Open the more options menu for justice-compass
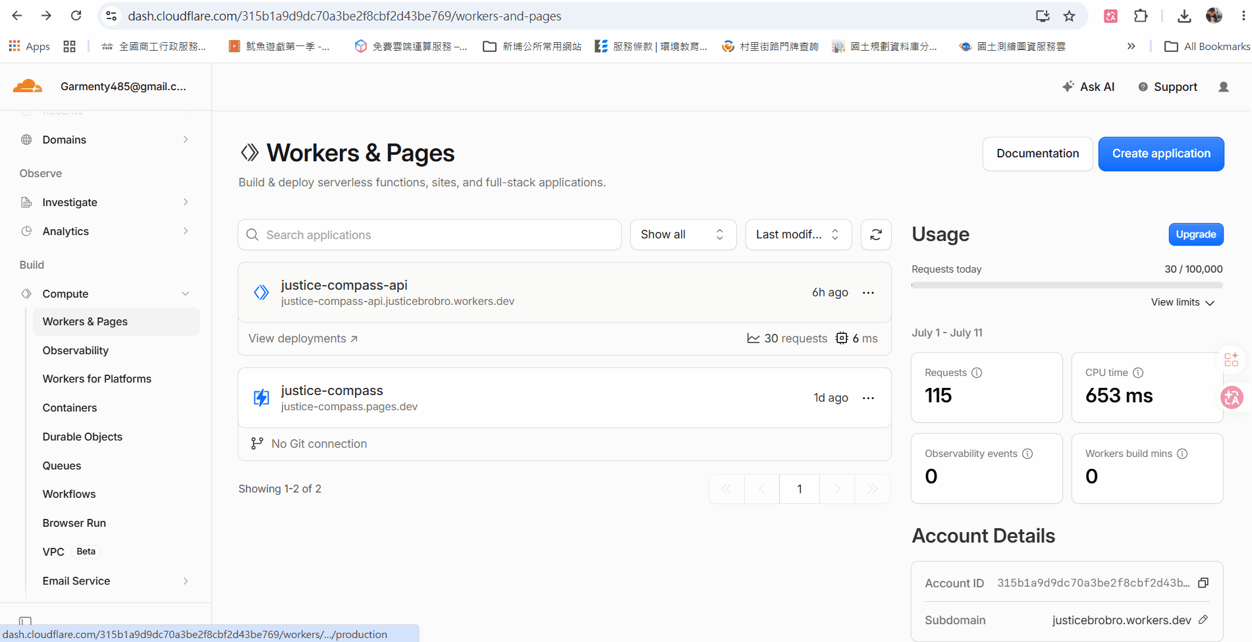The height and width of the screenshot is (642, 1252). tap(868, 398)
